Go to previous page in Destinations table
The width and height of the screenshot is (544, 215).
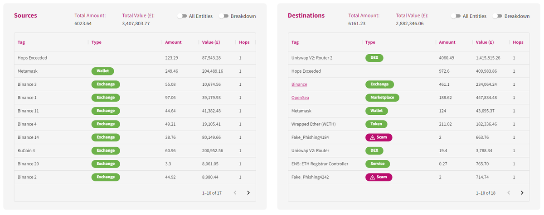point(509,192)
